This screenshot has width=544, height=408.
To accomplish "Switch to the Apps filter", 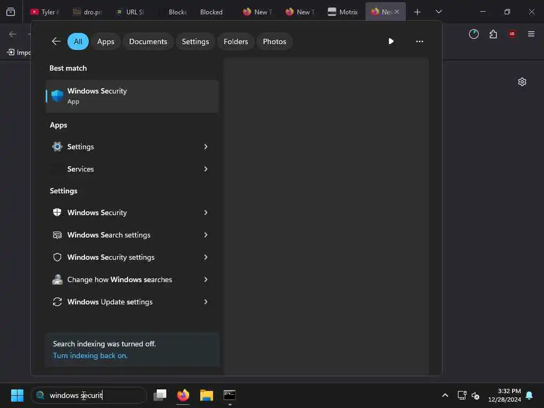I will click(x=106, y=41).
